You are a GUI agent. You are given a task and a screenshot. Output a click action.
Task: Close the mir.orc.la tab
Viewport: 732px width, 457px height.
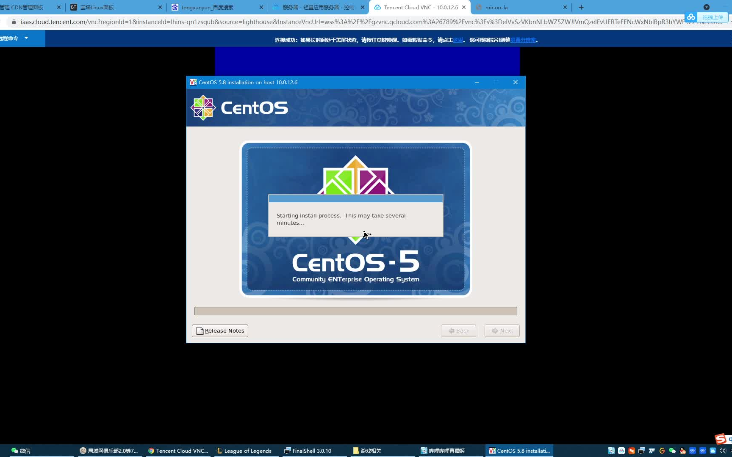point(565,7)
